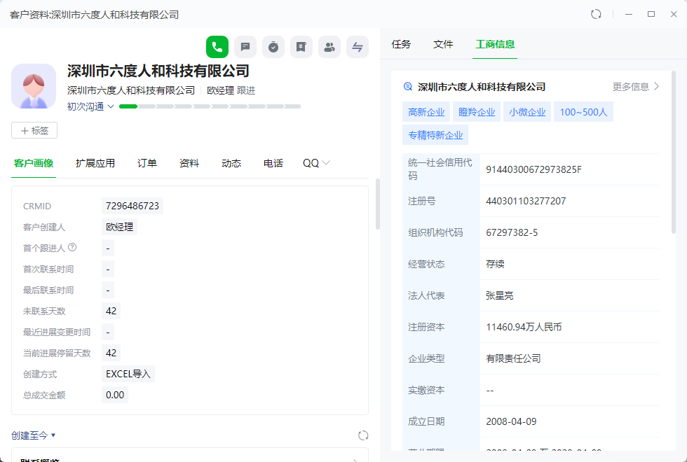687x462 pixels.
Task: Open the 动态 tab
Action: click(x=231, y=163)
